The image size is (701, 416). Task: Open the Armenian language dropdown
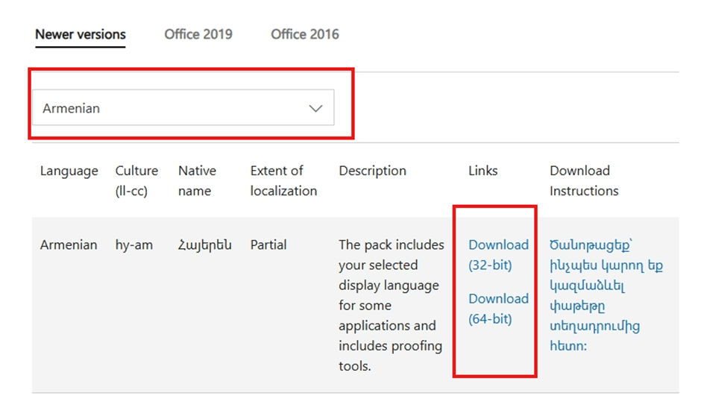[x=183, y=107]
